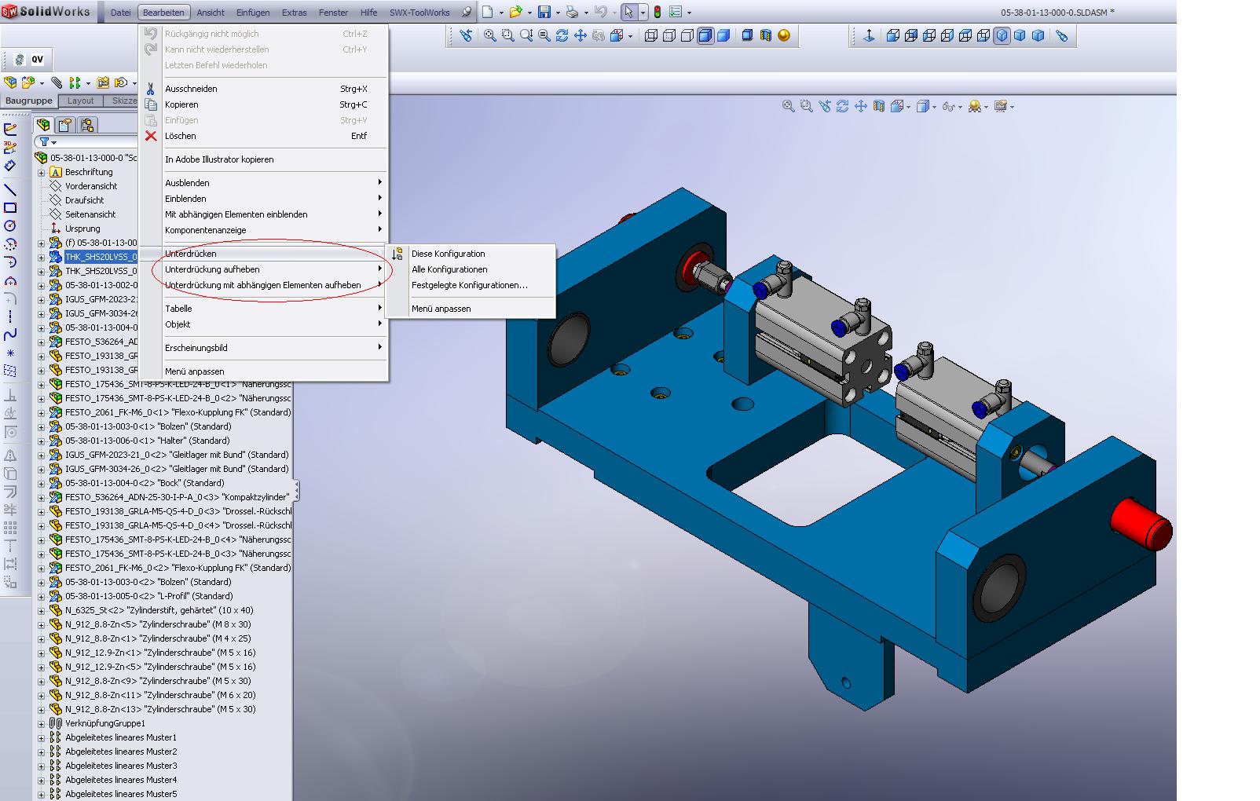Click the heads-up section view icon
The height and width of the screenshot is (801, 1260).
[878, 106]
